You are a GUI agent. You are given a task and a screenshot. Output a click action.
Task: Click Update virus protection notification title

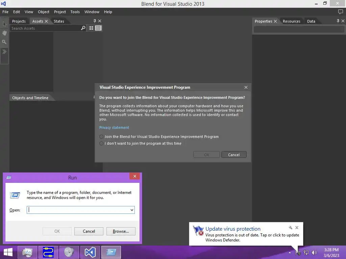[x=233, y=229]
